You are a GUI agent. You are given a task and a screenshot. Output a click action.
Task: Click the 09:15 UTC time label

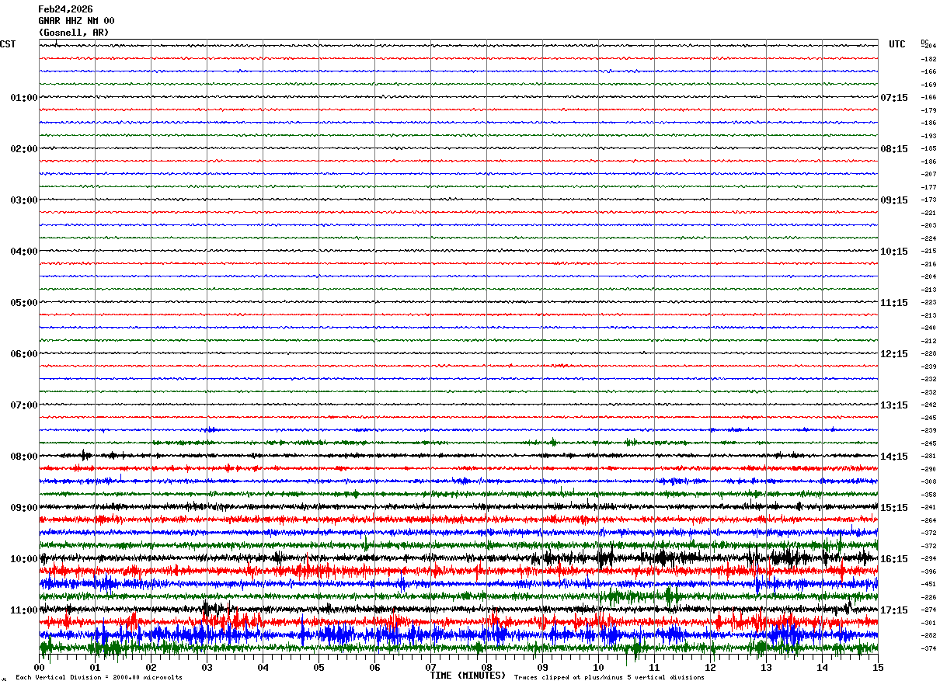(x=894, y=200)
